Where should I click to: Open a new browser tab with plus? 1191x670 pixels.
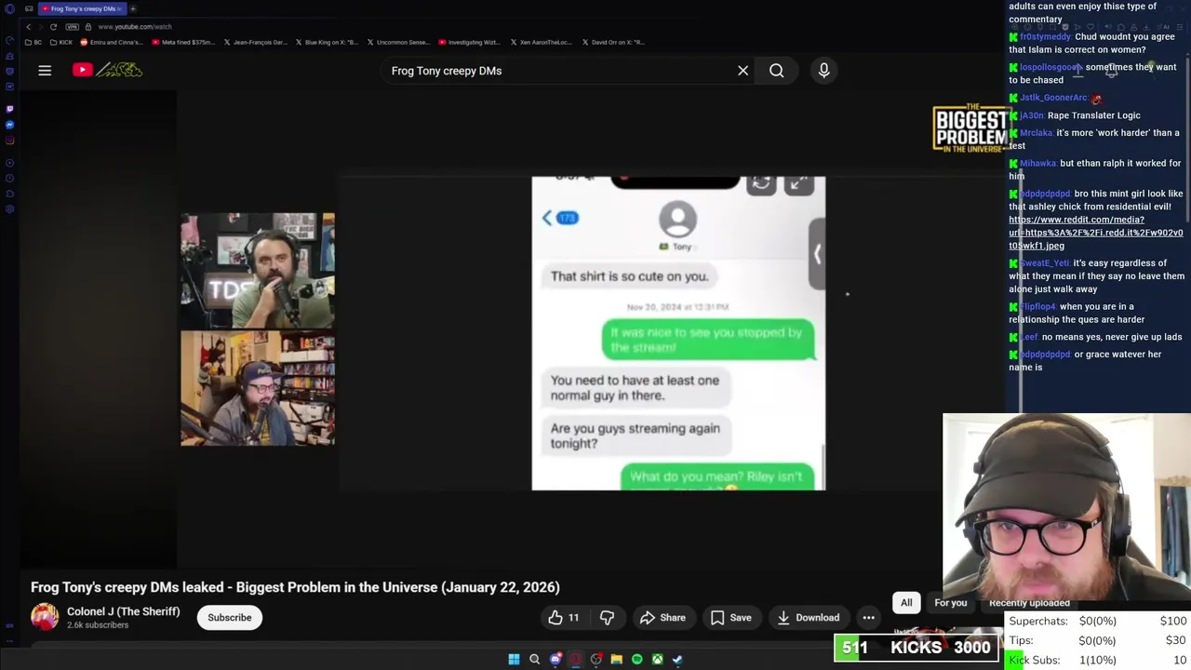point(133,8)
